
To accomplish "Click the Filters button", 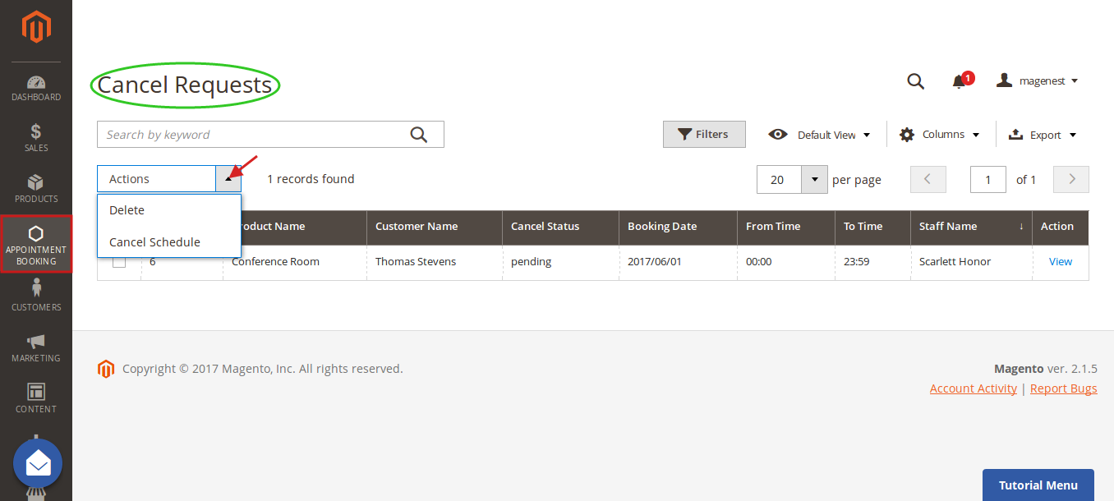I will pyautogui.click(x=704, y=135).
